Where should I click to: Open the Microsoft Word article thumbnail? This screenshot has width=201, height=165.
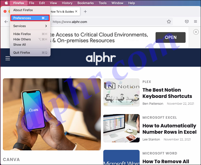tap(121, 157)
